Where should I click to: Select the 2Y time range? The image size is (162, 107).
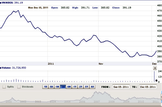(81, 87)
